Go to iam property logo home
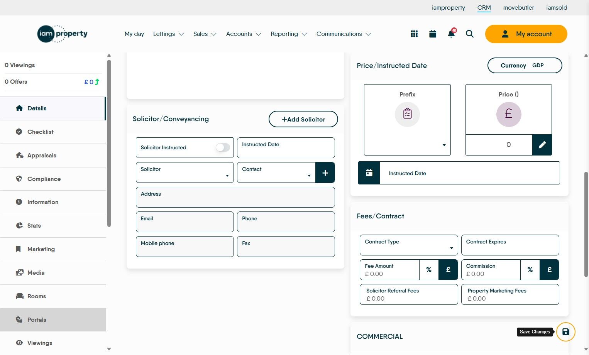This screenshot has height=355, width=589. coord(62,34)
